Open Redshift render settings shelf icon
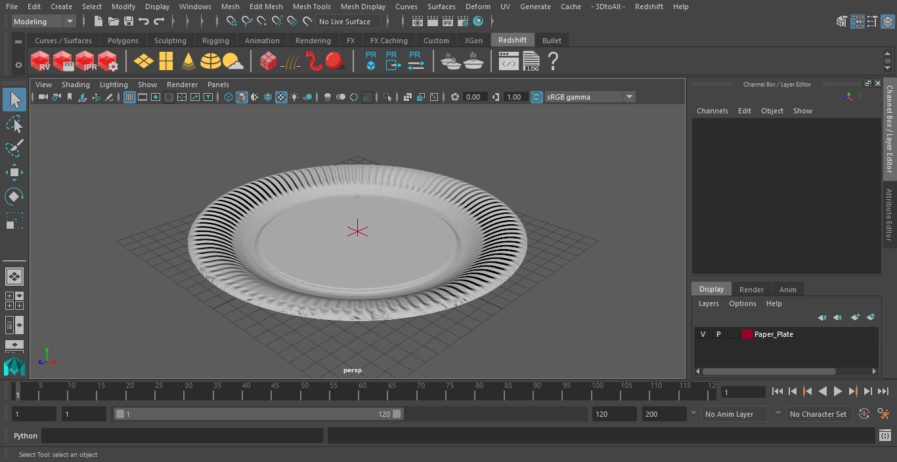 pos(108,61)
